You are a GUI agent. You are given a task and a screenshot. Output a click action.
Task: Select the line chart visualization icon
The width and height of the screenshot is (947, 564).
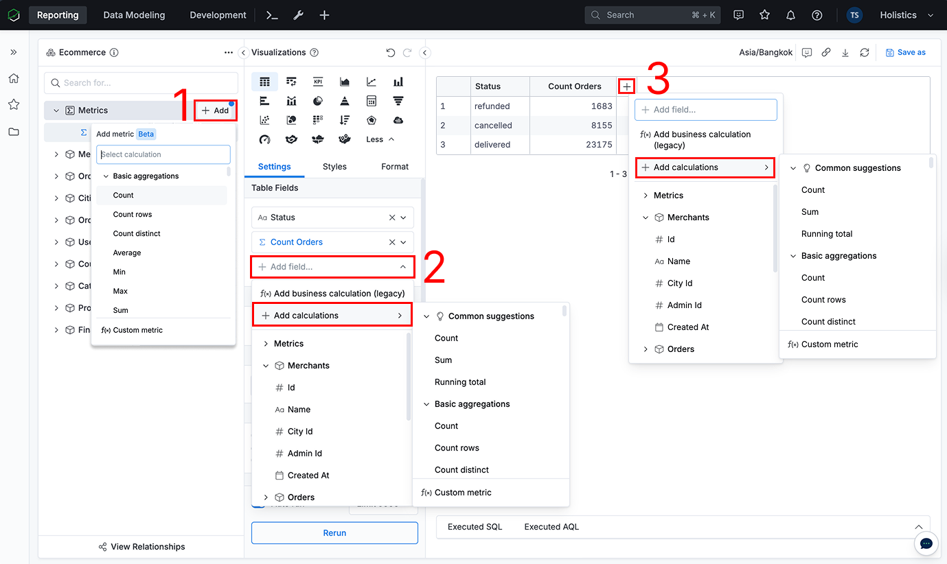(372, 82)
